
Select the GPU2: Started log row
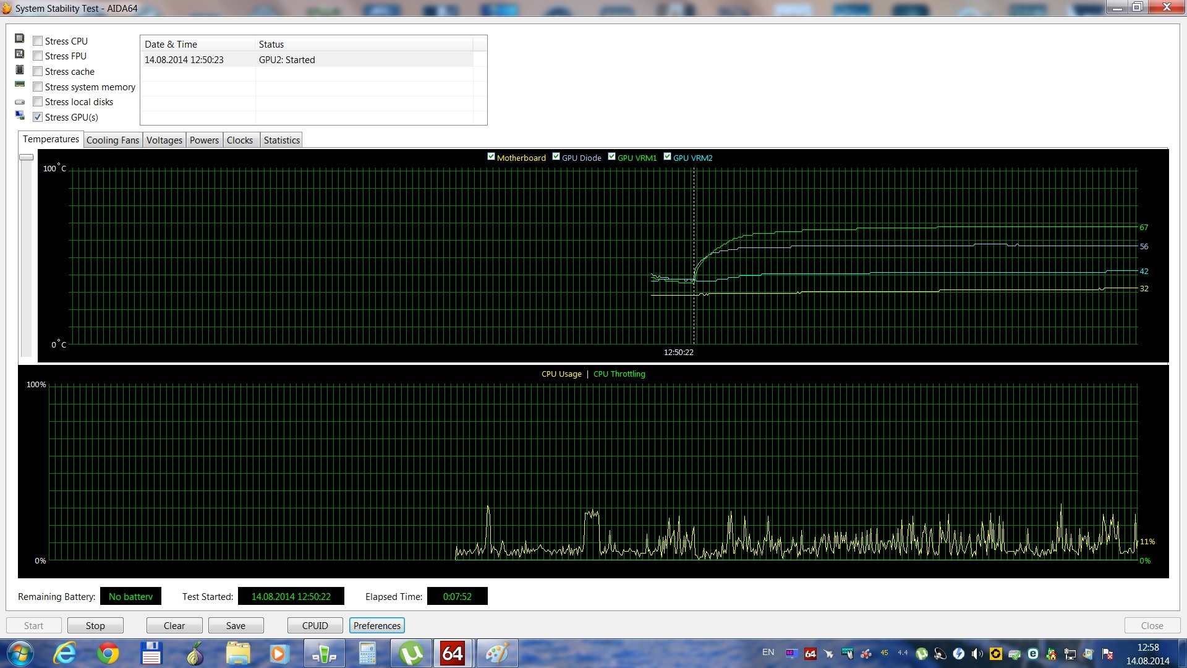(286, 60)
